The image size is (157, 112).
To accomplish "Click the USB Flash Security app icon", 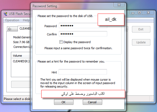I will click(x=6, y=14).
